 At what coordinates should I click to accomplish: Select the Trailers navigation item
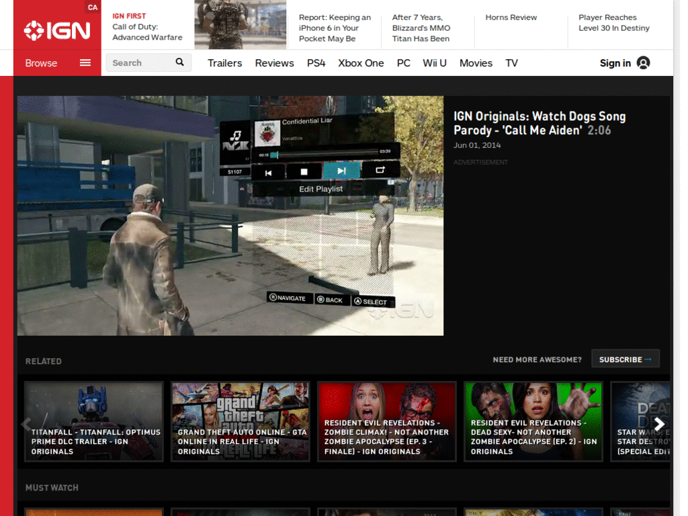(x=224, y=62)
